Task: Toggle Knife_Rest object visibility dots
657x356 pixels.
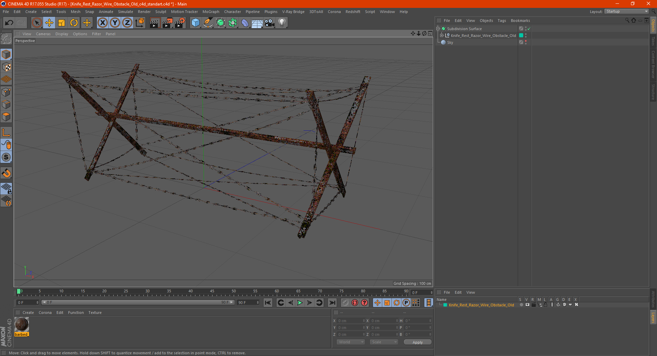Action: pos(526,35)
